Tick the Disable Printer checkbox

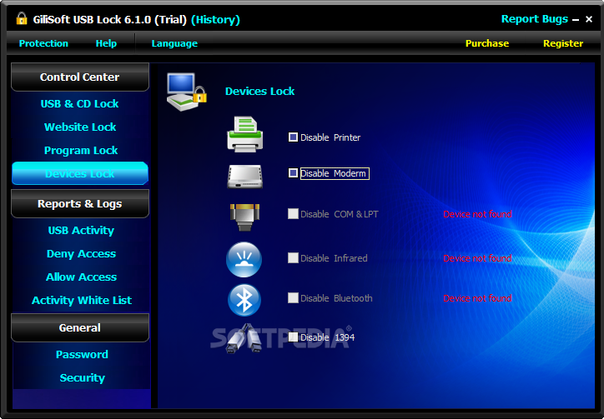coord(293,137)
